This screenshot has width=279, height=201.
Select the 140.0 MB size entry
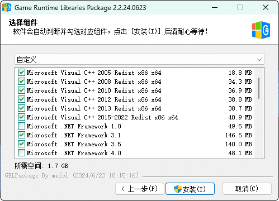coord(239,144)
